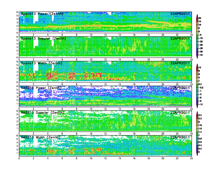This screenshot has height=170, width=220.
Task: Click the -12 label on the middle colorbar
Action: point(201,104)
